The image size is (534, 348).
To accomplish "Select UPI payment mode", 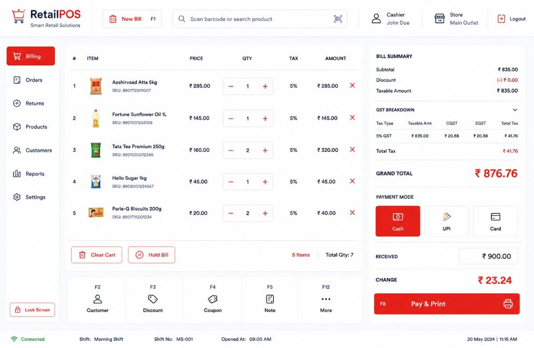I will tap(446, 221).
